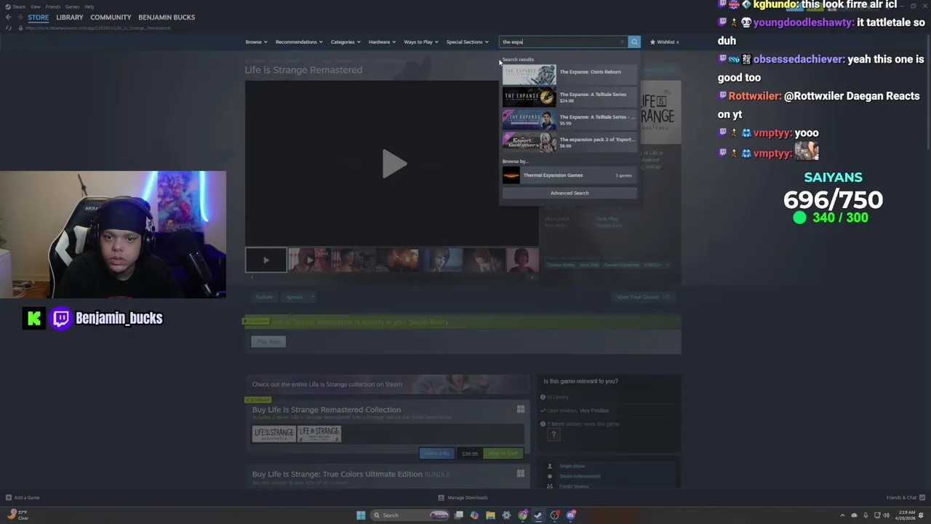Browse by Thermal Expansion Games
931x524 pixels.
tap(570, 175)
